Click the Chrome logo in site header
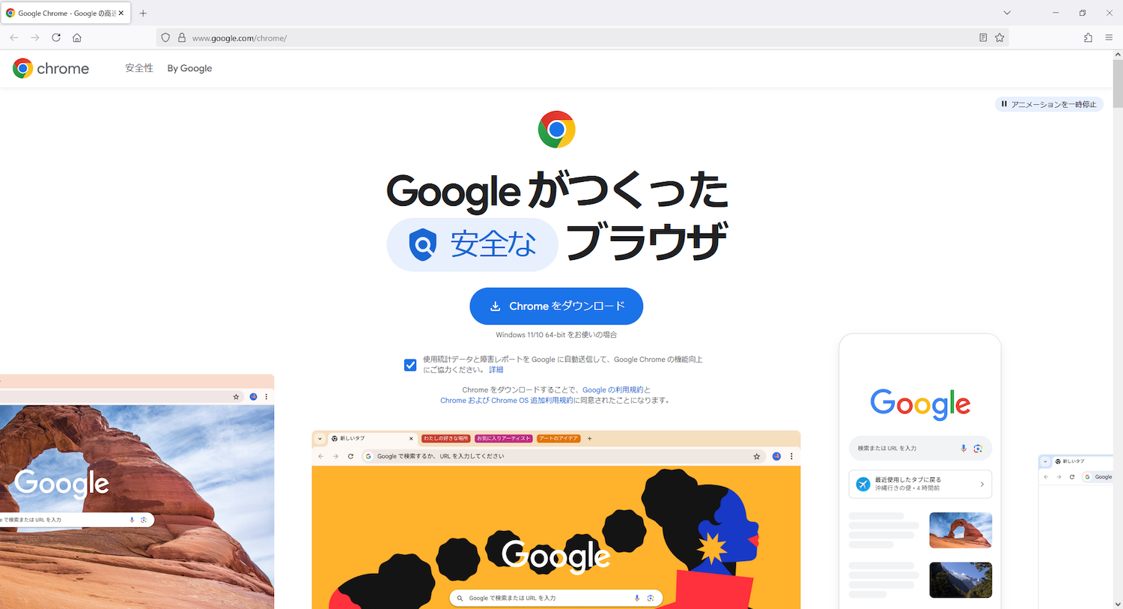The height and width of the screenshot is (609, 1123). (51, 68)
